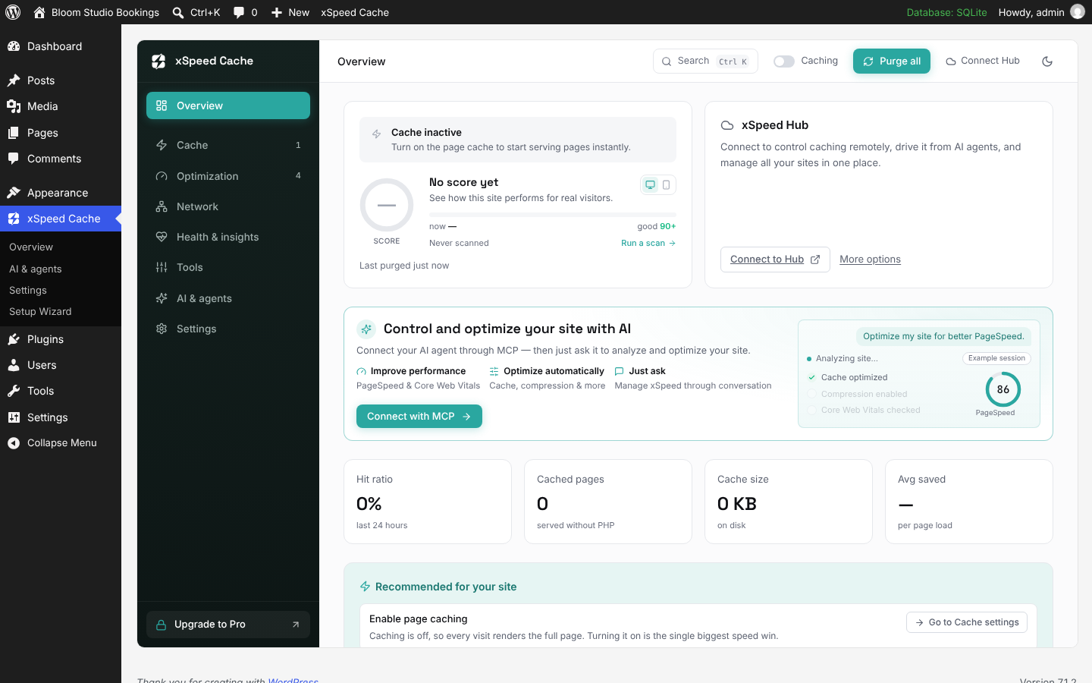Click the Users person icon
The image size is (1092, 683).
pyautogui.click(x=14, y=365)
